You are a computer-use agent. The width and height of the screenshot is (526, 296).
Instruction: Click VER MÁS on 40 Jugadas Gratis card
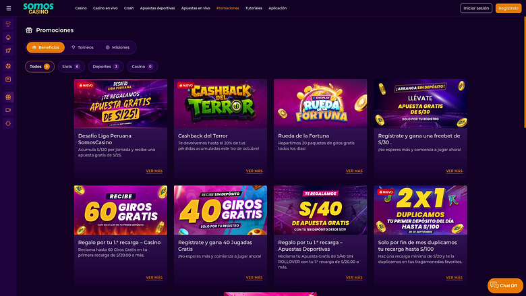pyautogui.click(x=254, y=278)
